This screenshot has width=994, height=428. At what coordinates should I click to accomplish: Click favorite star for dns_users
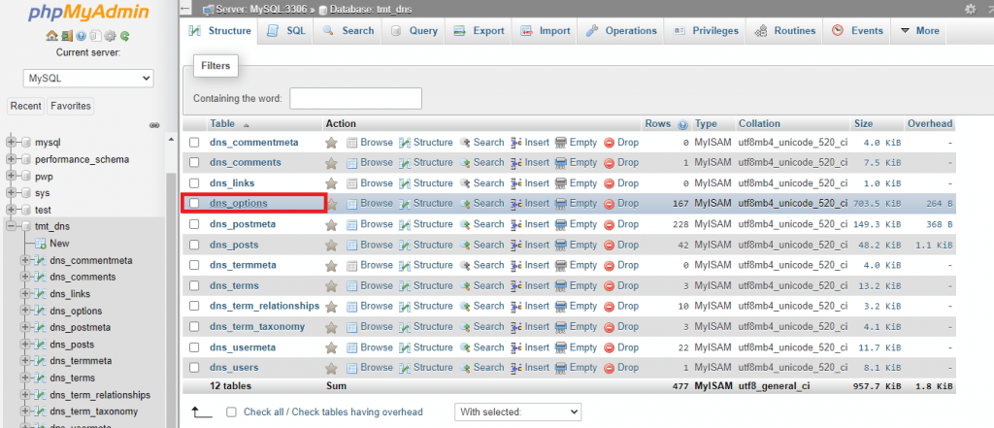331,368
